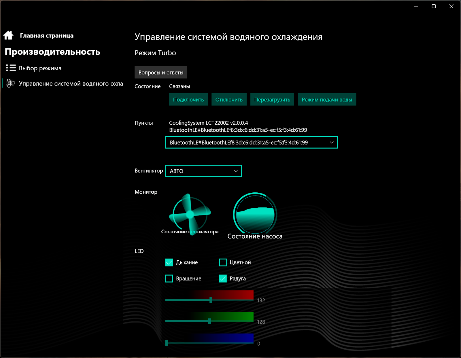The height and width of the screenshot is (358, 461).
Task: Click the red LED color slider
Action: click(x=209, y=300)
